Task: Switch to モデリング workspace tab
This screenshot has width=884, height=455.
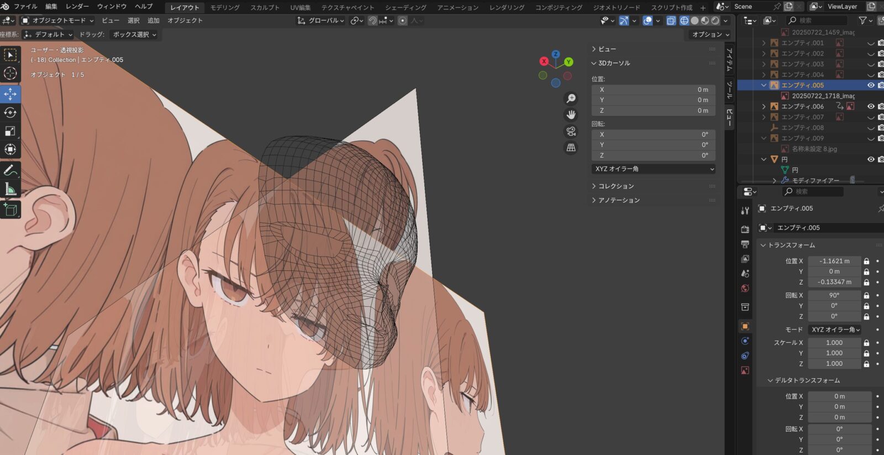Action: tap(225, 7)
